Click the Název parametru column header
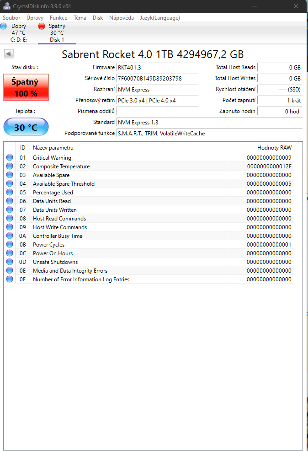The image size is (308, 451). (x=130, y=148)
